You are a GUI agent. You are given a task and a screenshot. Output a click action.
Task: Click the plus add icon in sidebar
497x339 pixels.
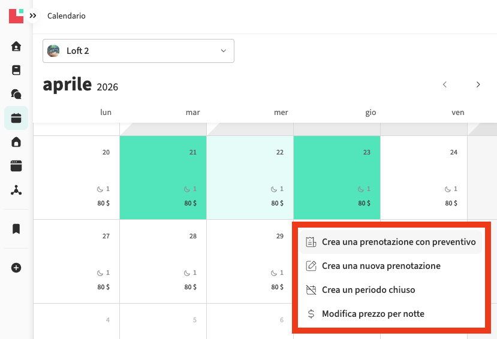16,268
